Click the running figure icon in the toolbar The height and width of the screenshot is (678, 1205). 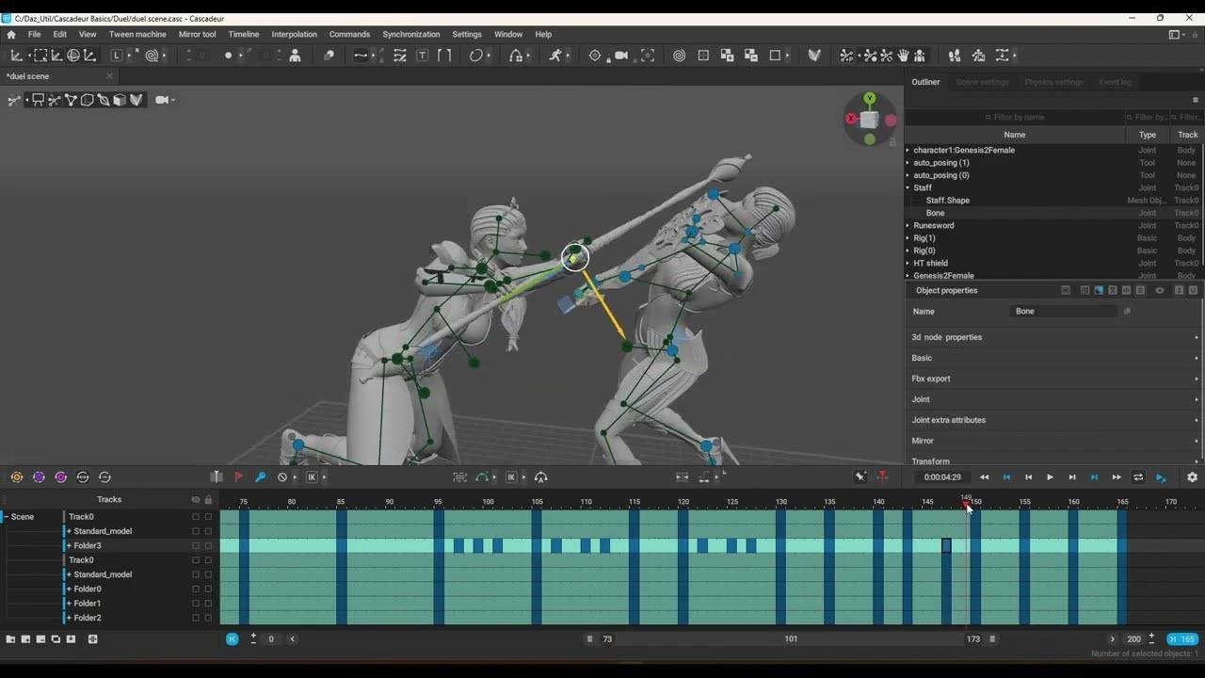click(x=555, y=56)
